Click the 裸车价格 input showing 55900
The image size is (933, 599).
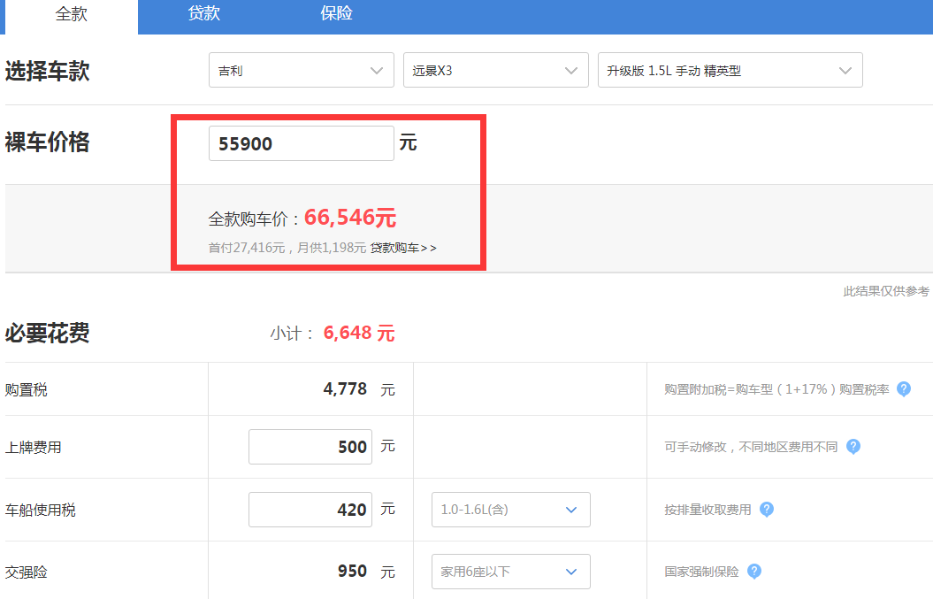point(301,143)
